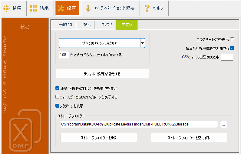This screenshot has width=241, height=154.
Task: Switch to the 検索 settings tab
Action: pyautogui.click(x=85, y=25)
